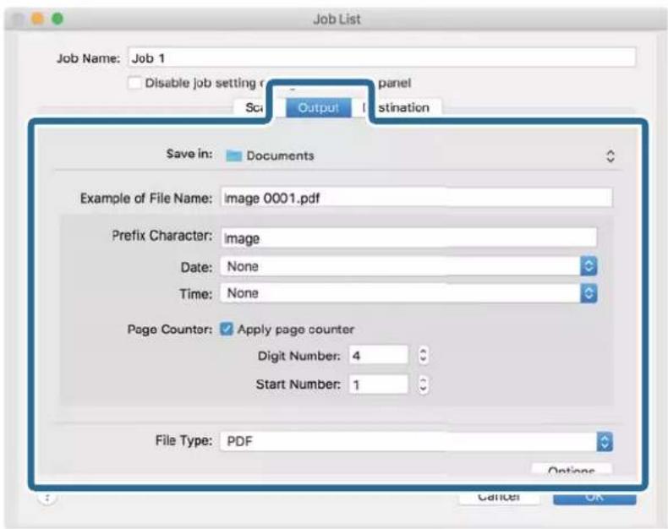Click the yellow minimize window button
This screenshot has height=529, width=668.
[37, 19]
